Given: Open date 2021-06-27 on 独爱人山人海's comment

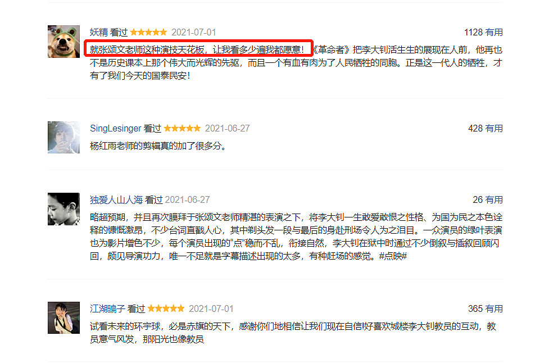Looking at the screenshot, I should [x=187, y=200].
